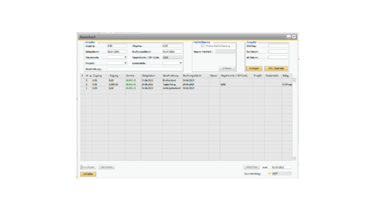Expand the Projekt dropdown
Viewport: 376px width, 211px height.
pos(125,63)
